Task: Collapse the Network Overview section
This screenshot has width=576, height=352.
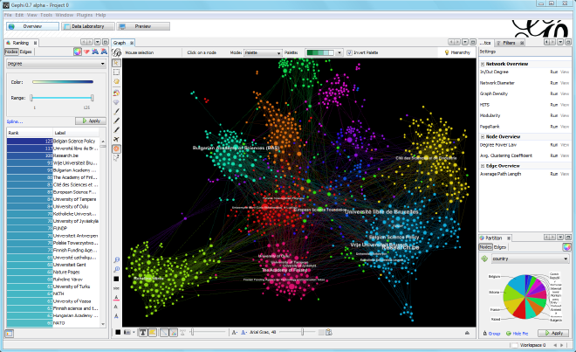Action: 483,64
